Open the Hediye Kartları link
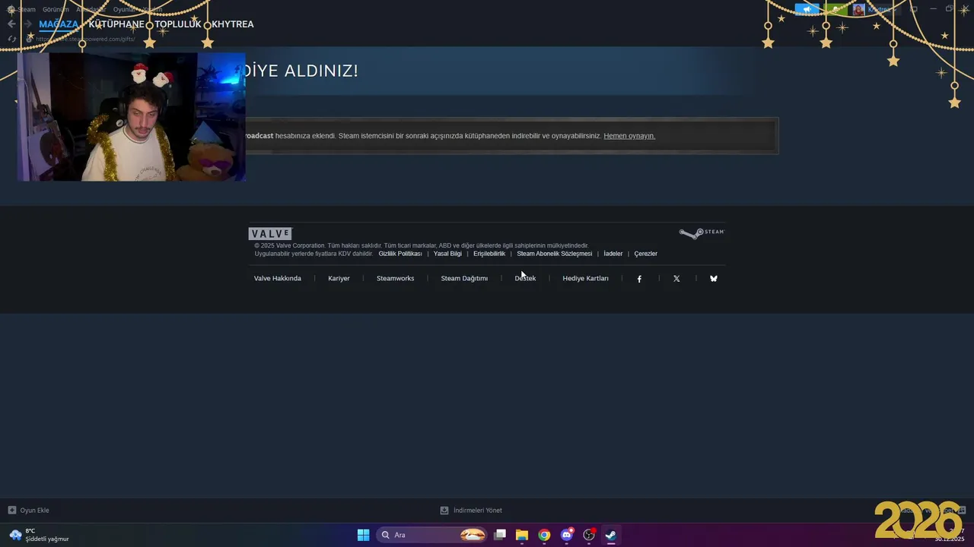This screenshot has width=974, height=547. coord(585,279)
